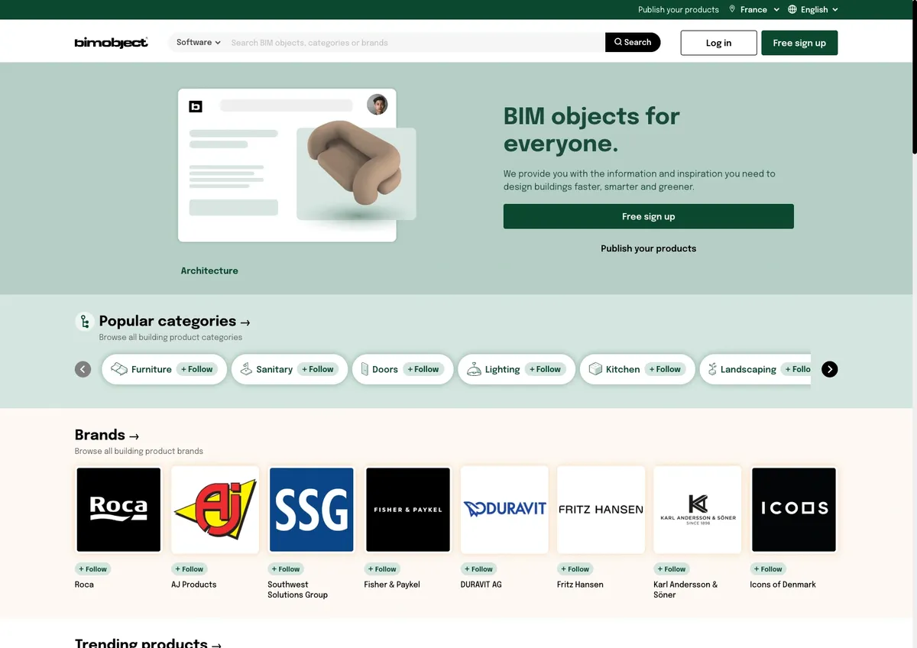Click the Search button
This screenshot has width=917, height=648.
633,43
